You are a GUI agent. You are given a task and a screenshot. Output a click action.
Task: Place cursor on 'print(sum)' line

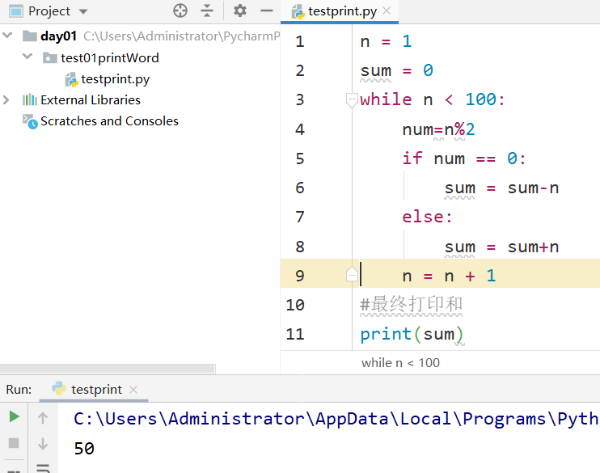click(412, 334)
